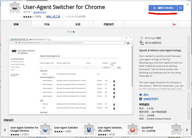Screen dimensions: 192x138
Task: Switch to the 相關項目 related tab
Action: coord(108,24)
